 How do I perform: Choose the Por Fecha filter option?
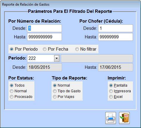(x=55, y=49)
